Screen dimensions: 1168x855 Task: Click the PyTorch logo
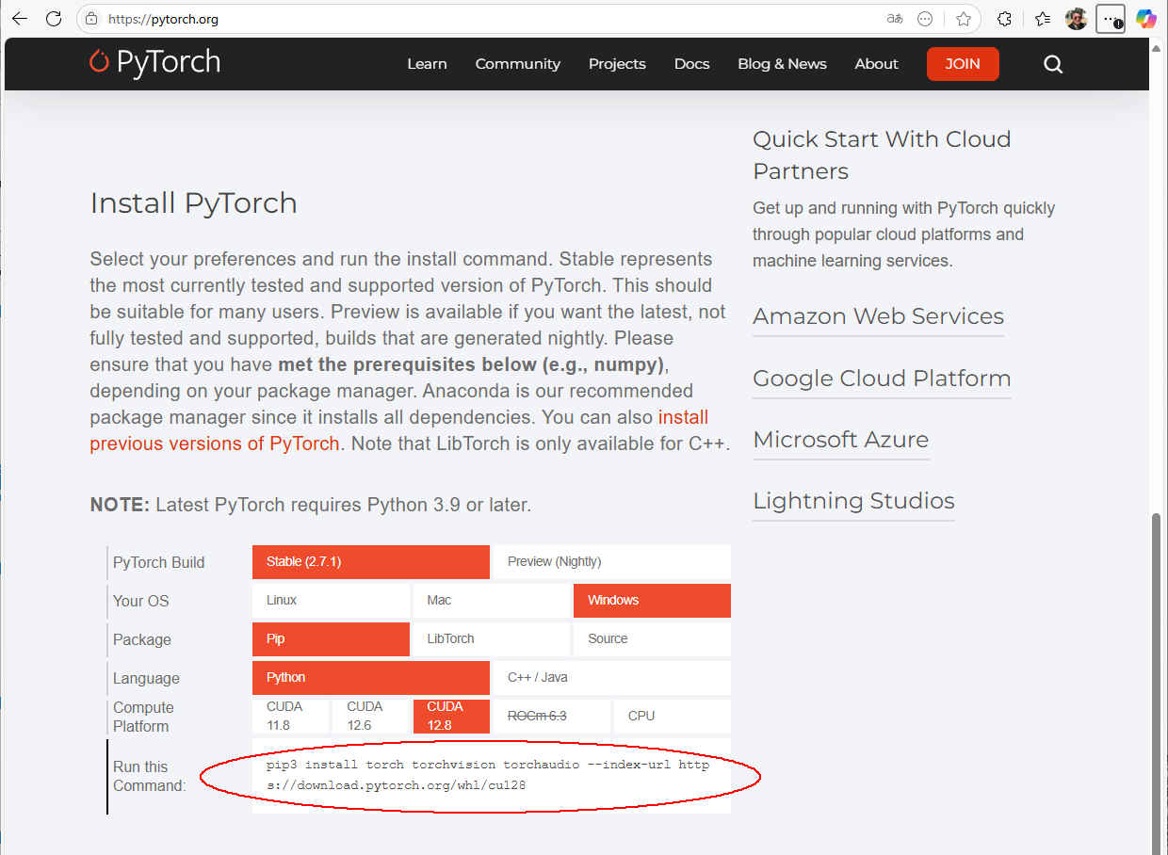154,63
